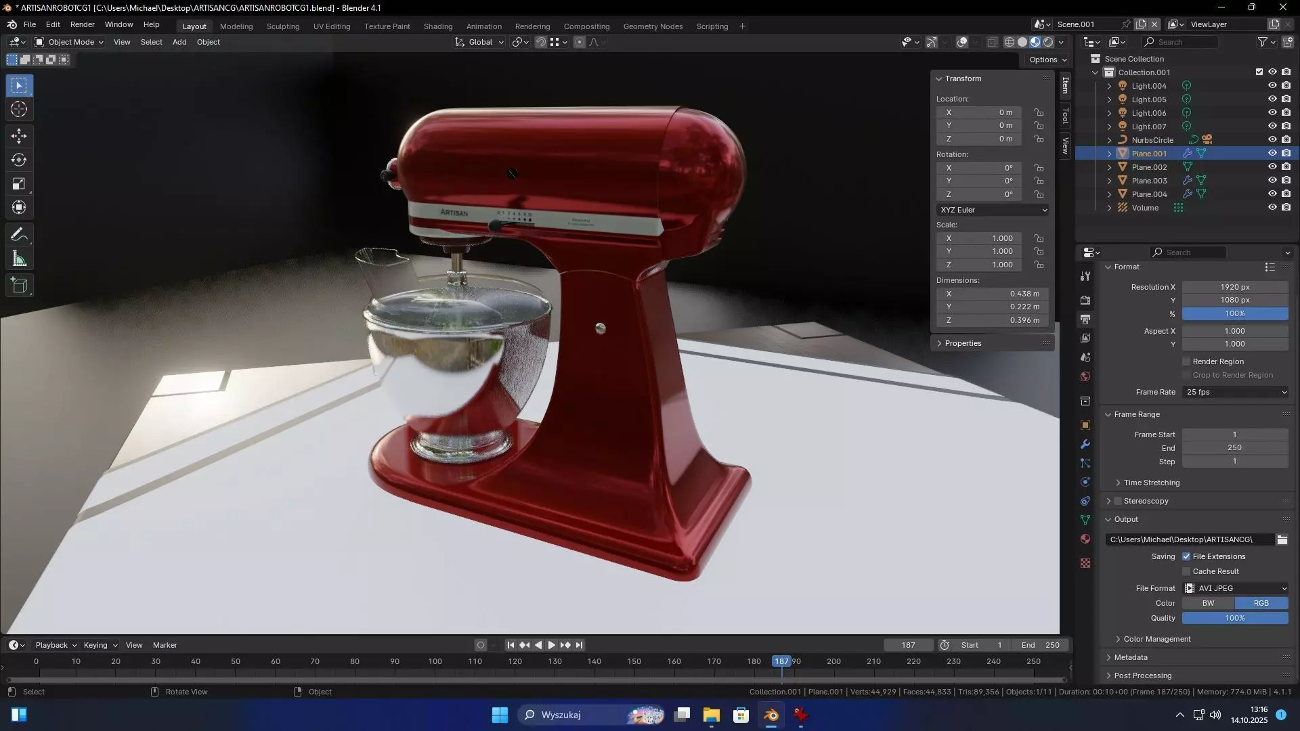Switch to rendered viewport shading
1300x731 pixels.
[x=1048, y=42]
